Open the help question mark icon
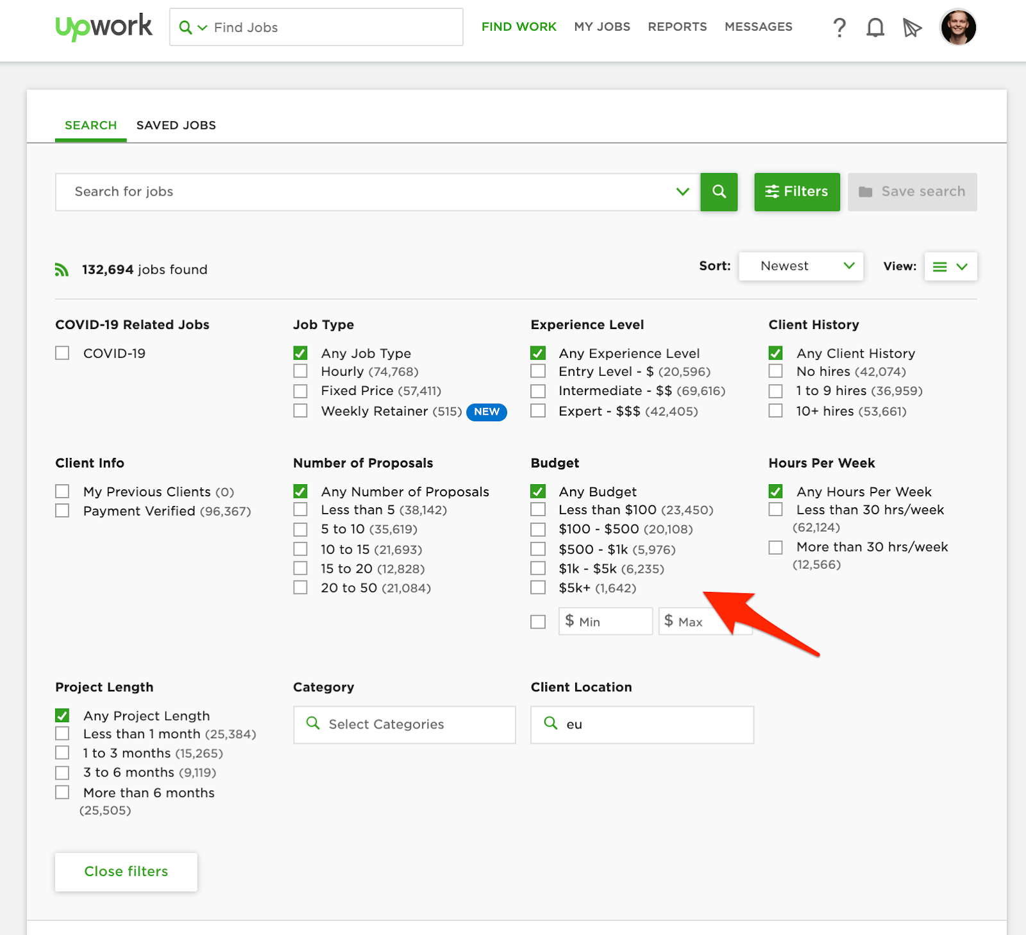The width and height of the screenshot is (1026, 935). point(839,28)
